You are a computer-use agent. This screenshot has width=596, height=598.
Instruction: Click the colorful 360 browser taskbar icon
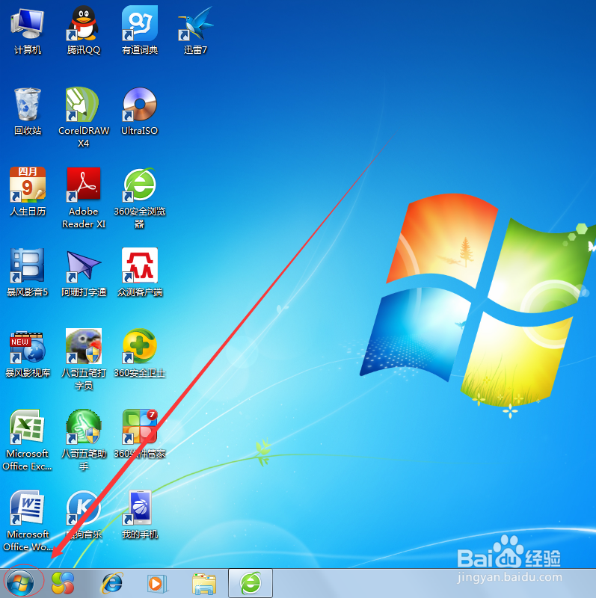point(63,583)
